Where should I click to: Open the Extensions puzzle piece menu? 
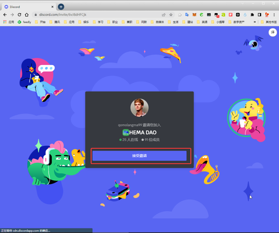click(x=252, y=15)
